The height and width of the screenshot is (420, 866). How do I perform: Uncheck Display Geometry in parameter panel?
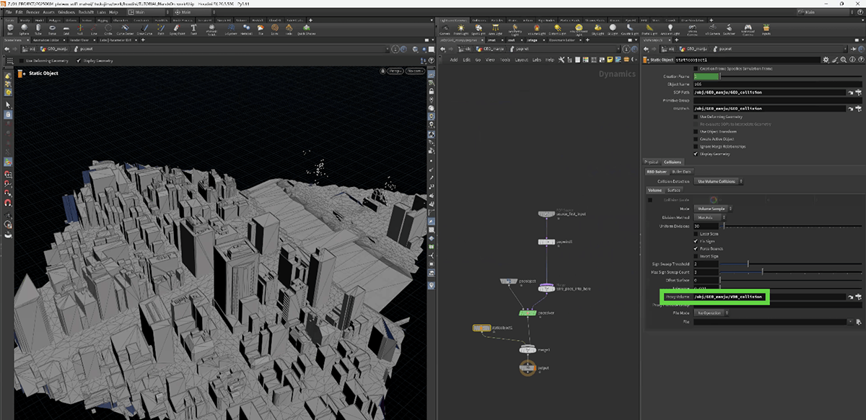point(696,154)
